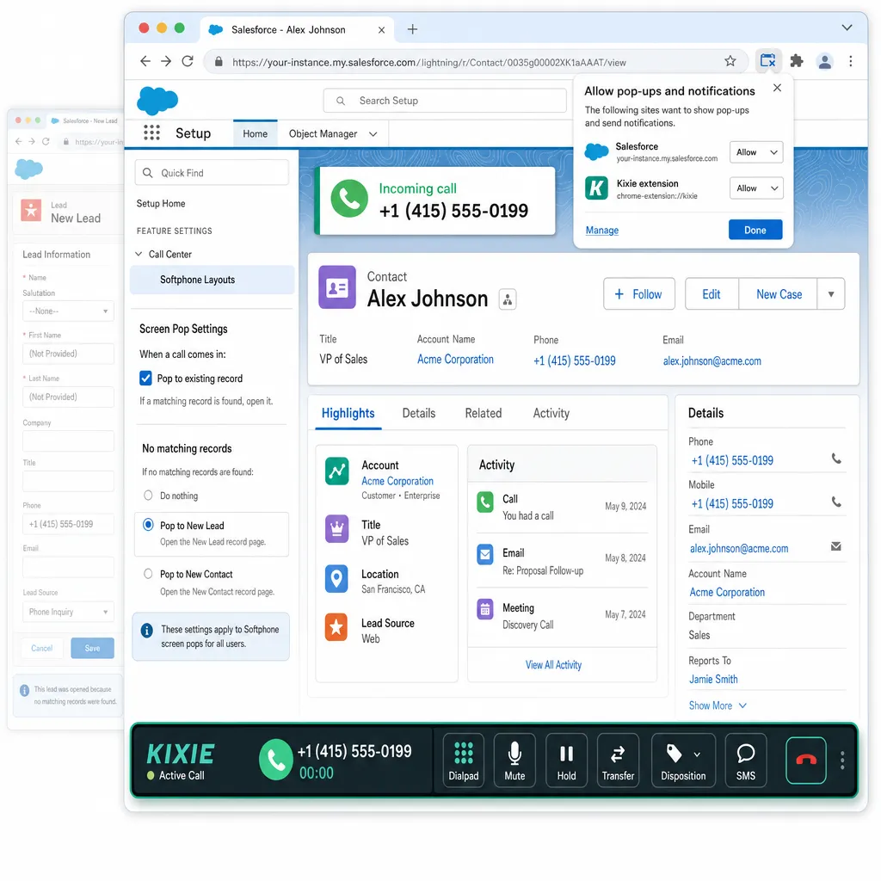
Task: Click the browser address bar URL
Action: click(x=428, y=62)
